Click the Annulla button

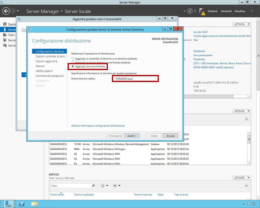170,136
